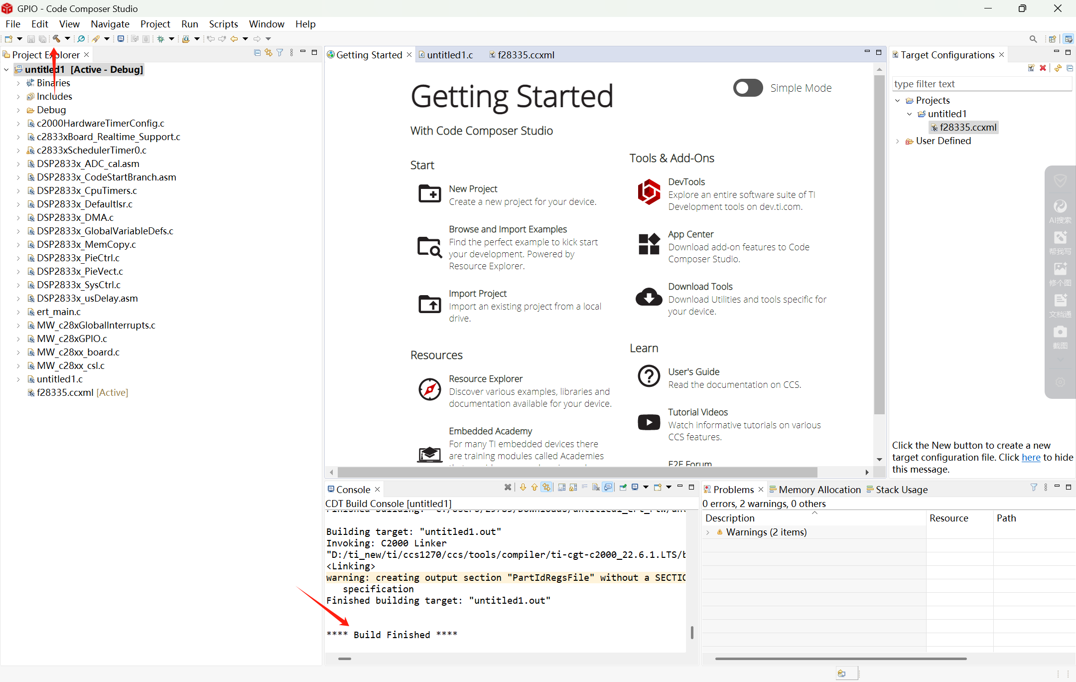Screen dimensions: 1076x682
Task: Click the New project wizard toolbar icon
Action: pos(8,38)
